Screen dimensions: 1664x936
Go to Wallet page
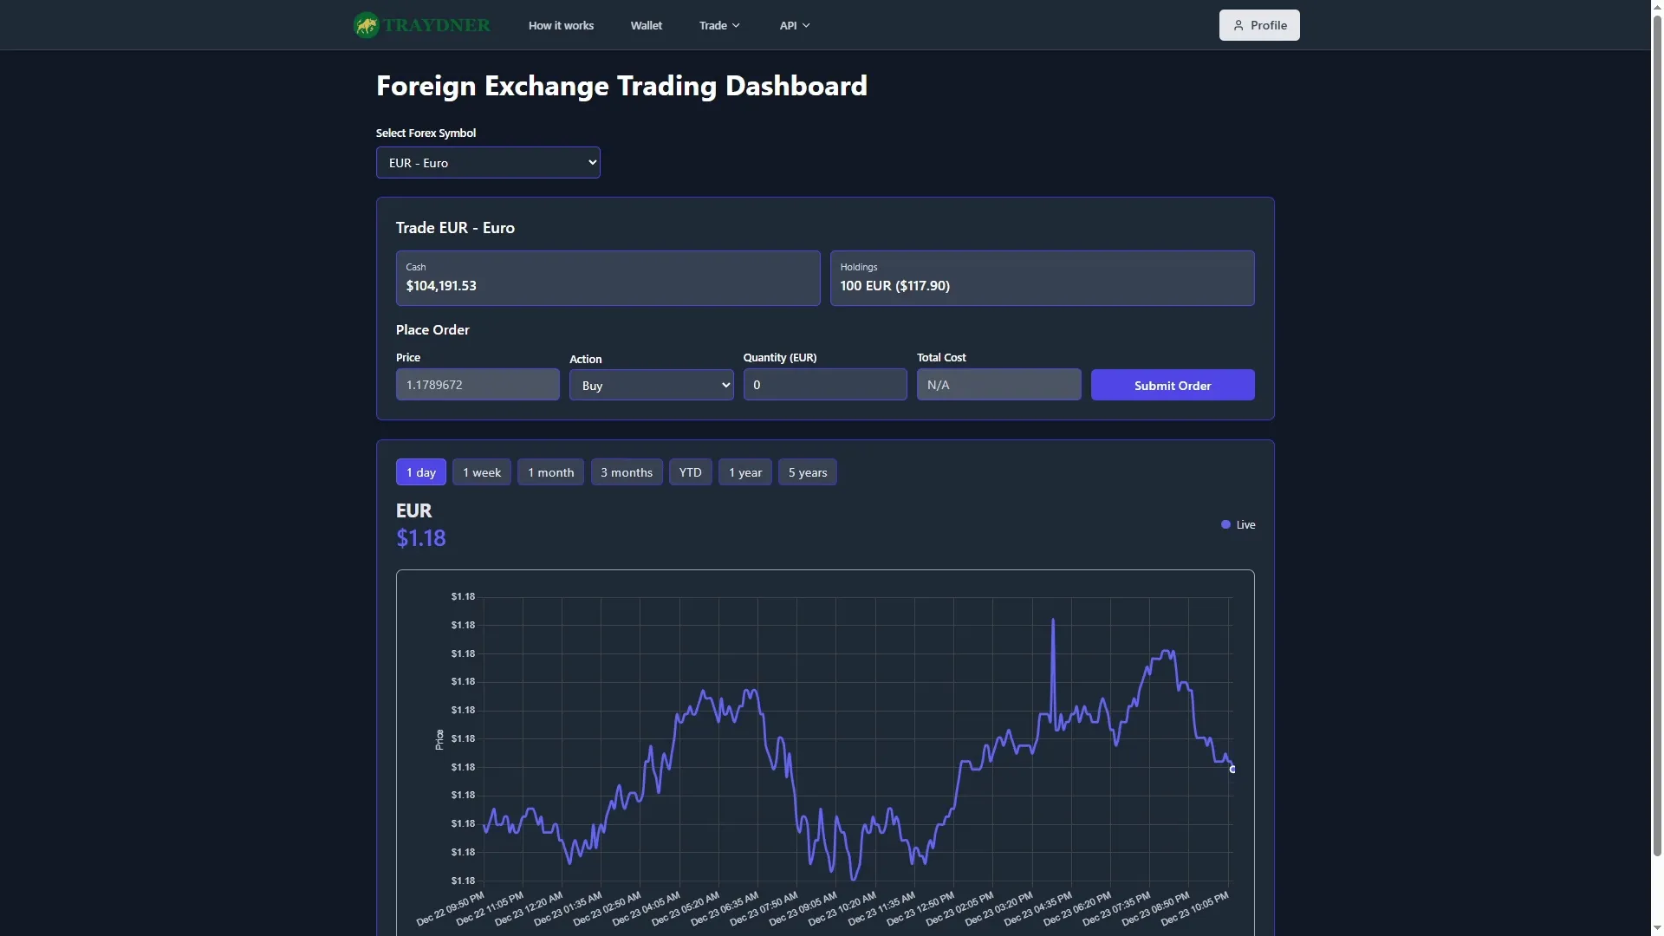[646, 25]
